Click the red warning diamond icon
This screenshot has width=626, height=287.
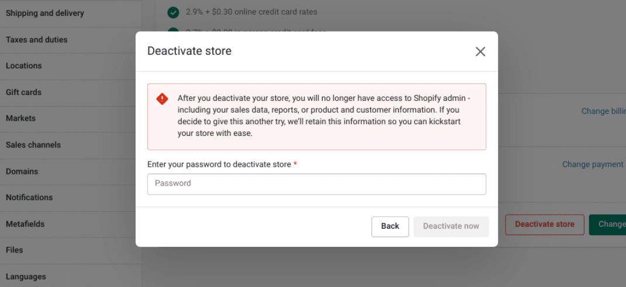(x=162, y=99)
